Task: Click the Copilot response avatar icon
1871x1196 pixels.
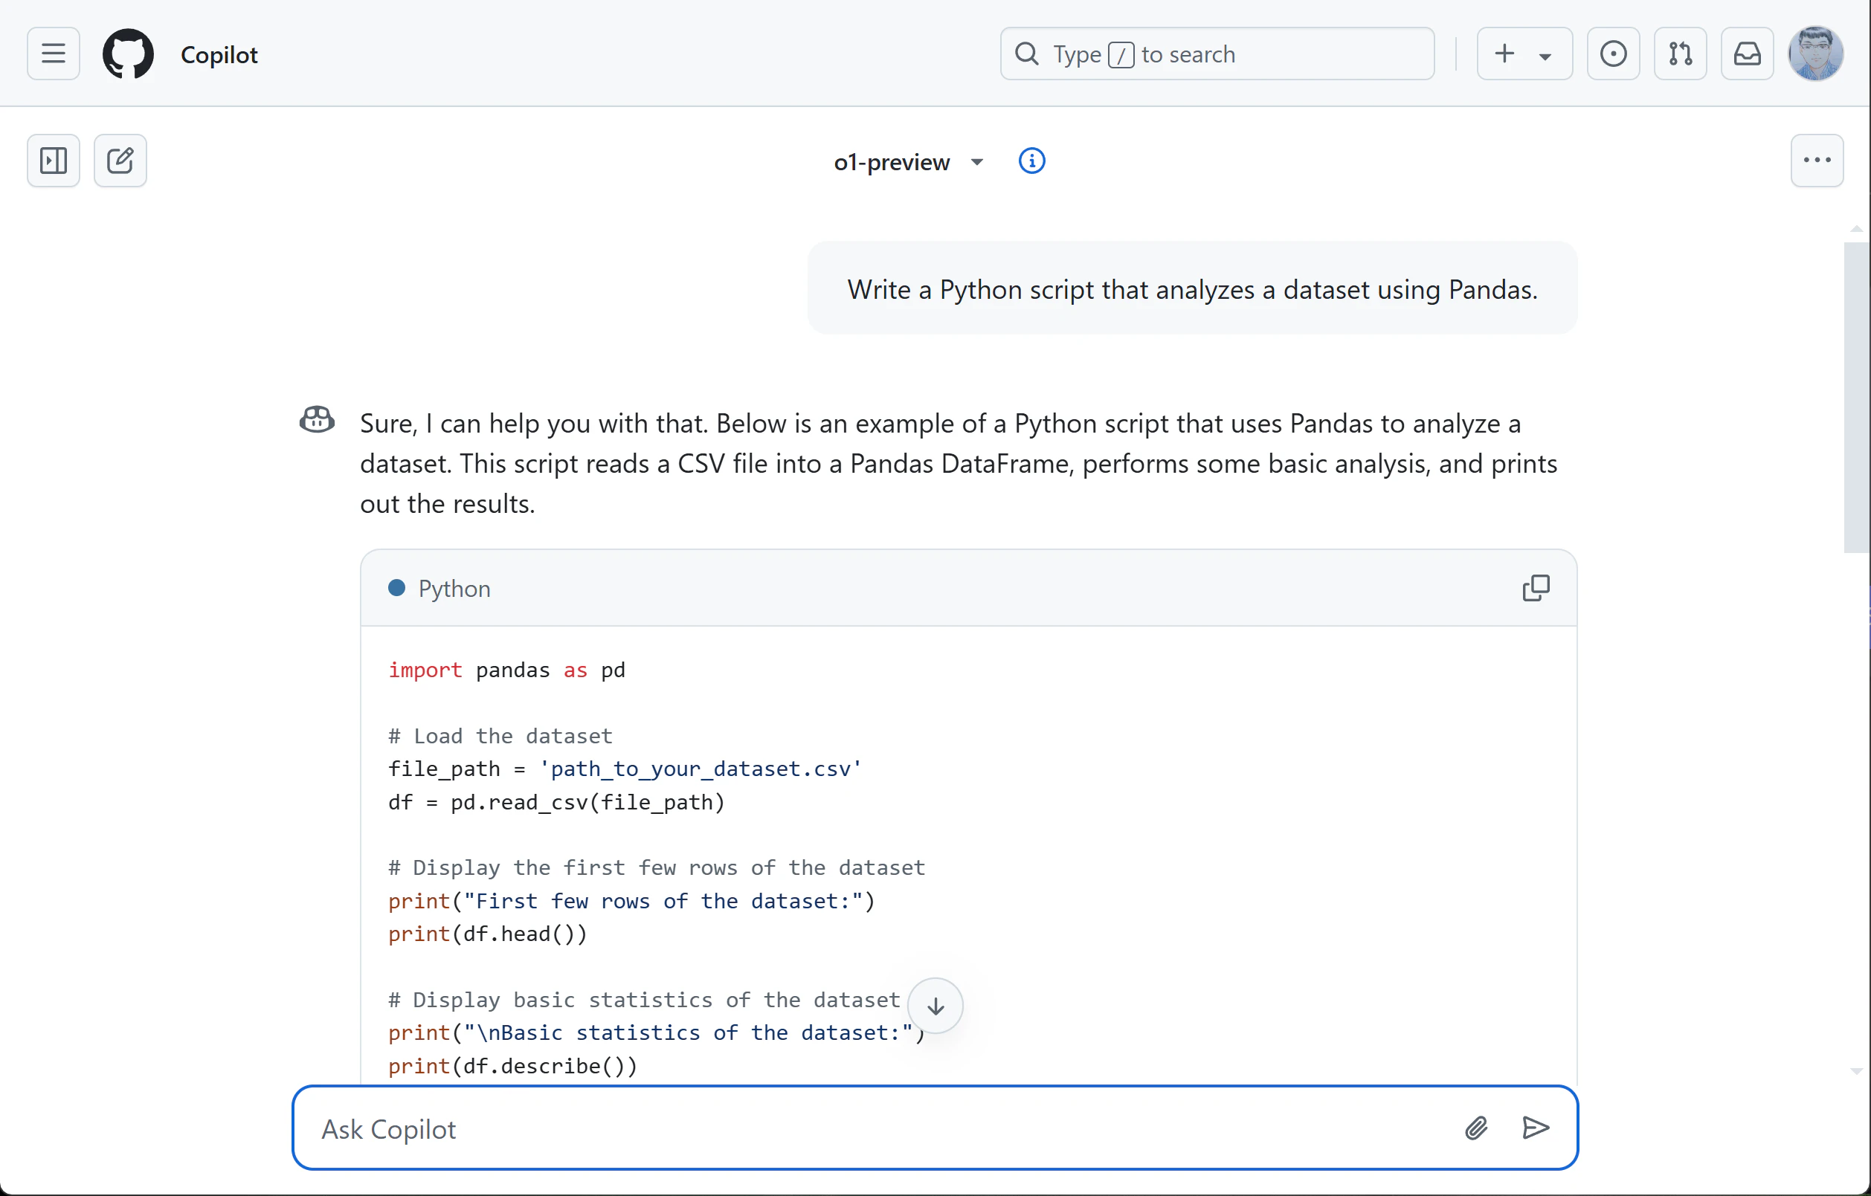Action: click(317, 419)
